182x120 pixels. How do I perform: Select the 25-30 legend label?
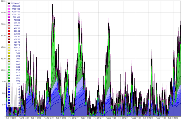click(18, 67)
